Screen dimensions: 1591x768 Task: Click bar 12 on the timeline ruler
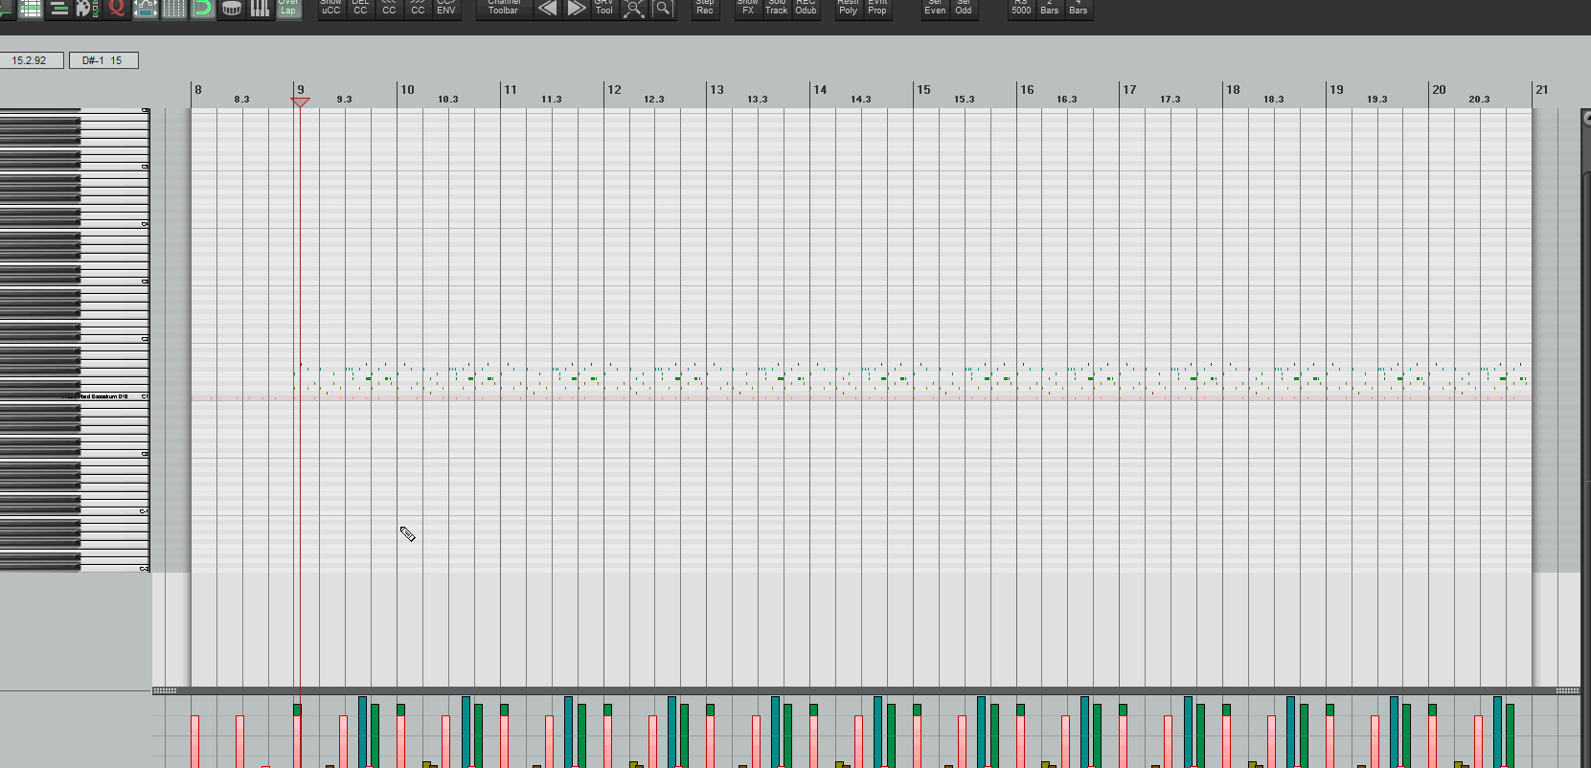tap(614, 90)
